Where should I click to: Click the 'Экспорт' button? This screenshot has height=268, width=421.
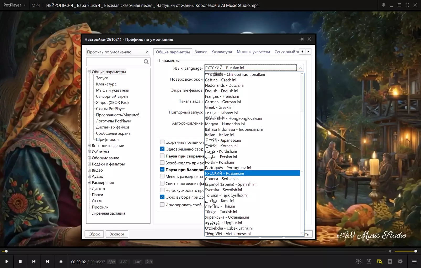[117, 234]
